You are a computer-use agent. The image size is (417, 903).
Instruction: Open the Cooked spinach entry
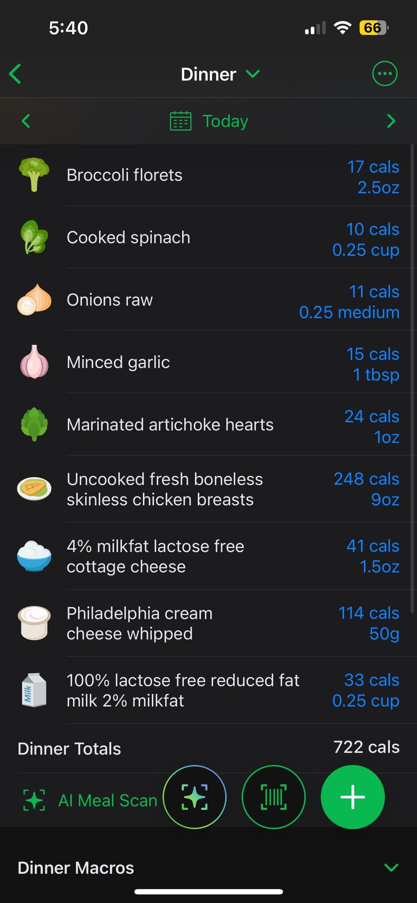pyautogui.click(x=129, y=237)
